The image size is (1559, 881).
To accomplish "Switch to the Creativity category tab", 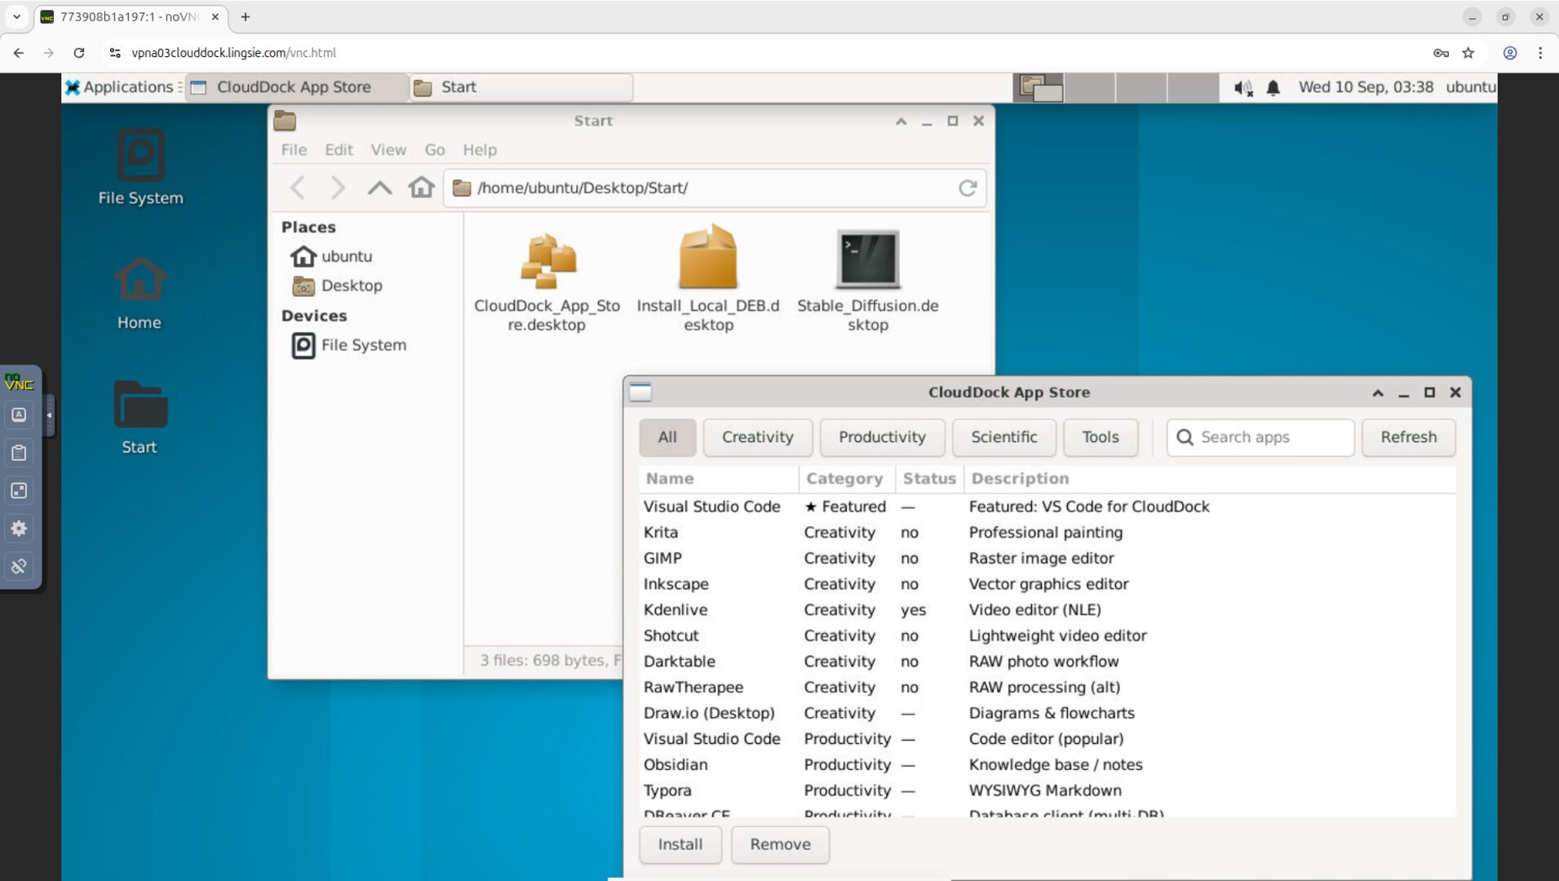I will pos(757,437).
